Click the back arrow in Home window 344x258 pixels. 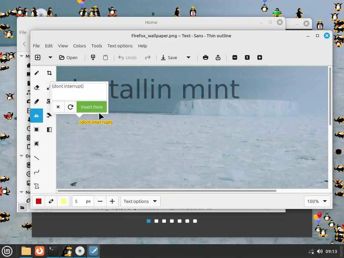tap(24, 44)
